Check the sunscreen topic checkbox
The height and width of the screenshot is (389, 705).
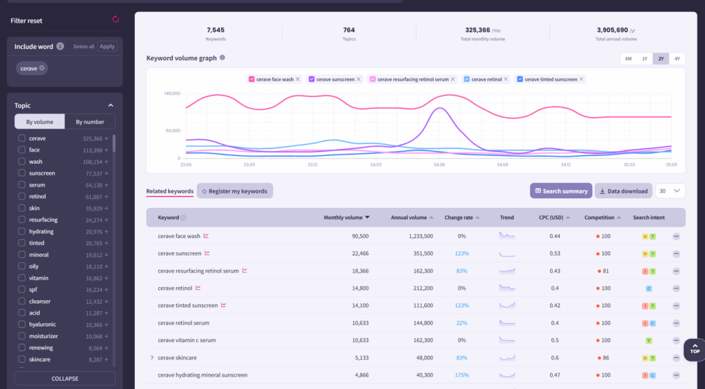[22, 174]
